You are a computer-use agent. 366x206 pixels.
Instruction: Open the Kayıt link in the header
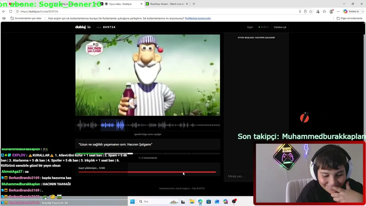tap(250, 27)
